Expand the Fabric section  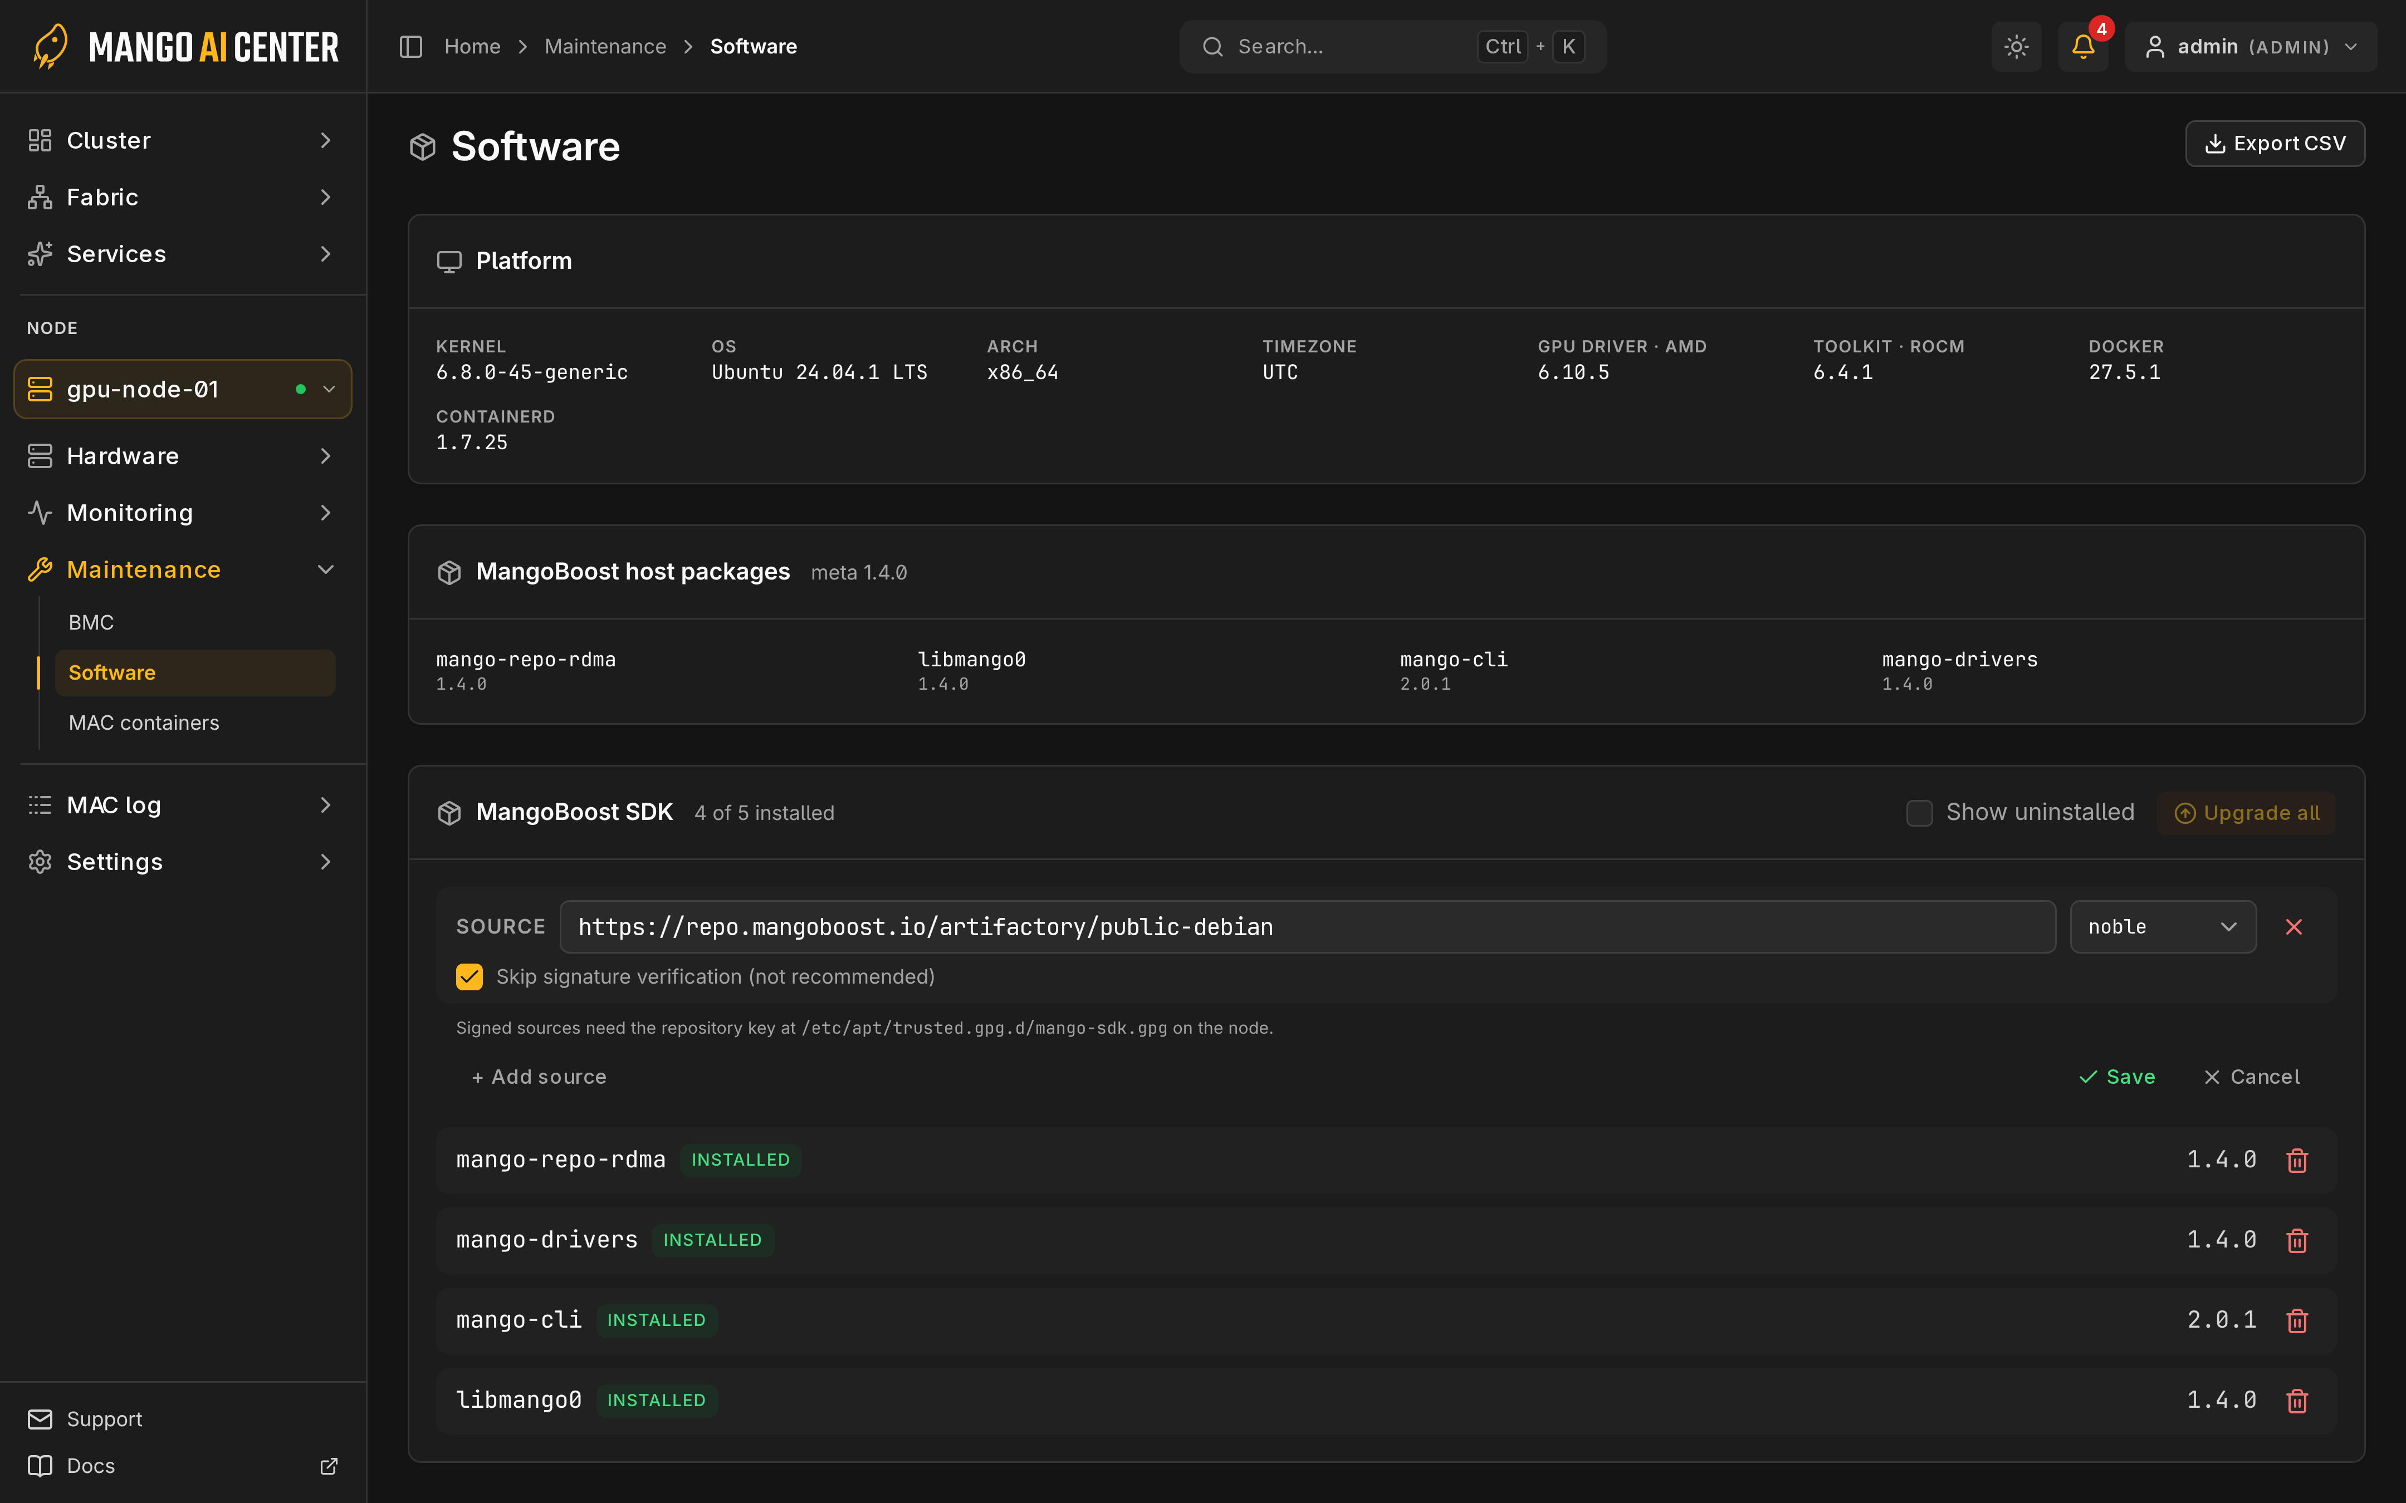(x=183, y=197)
